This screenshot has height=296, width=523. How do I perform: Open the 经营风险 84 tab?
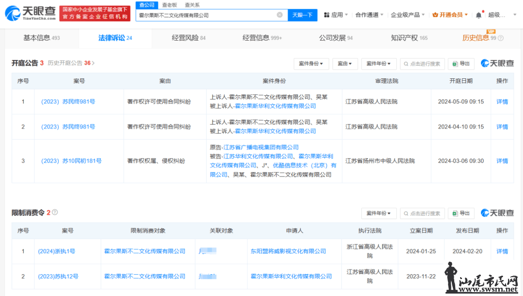pyautogui.click(x=188, y=38)
